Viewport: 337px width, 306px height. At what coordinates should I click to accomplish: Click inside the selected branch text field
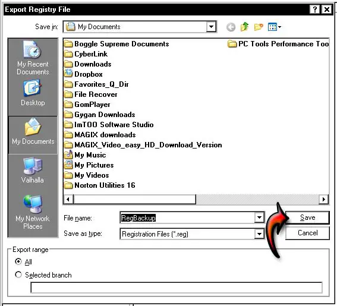click(177, 288)
